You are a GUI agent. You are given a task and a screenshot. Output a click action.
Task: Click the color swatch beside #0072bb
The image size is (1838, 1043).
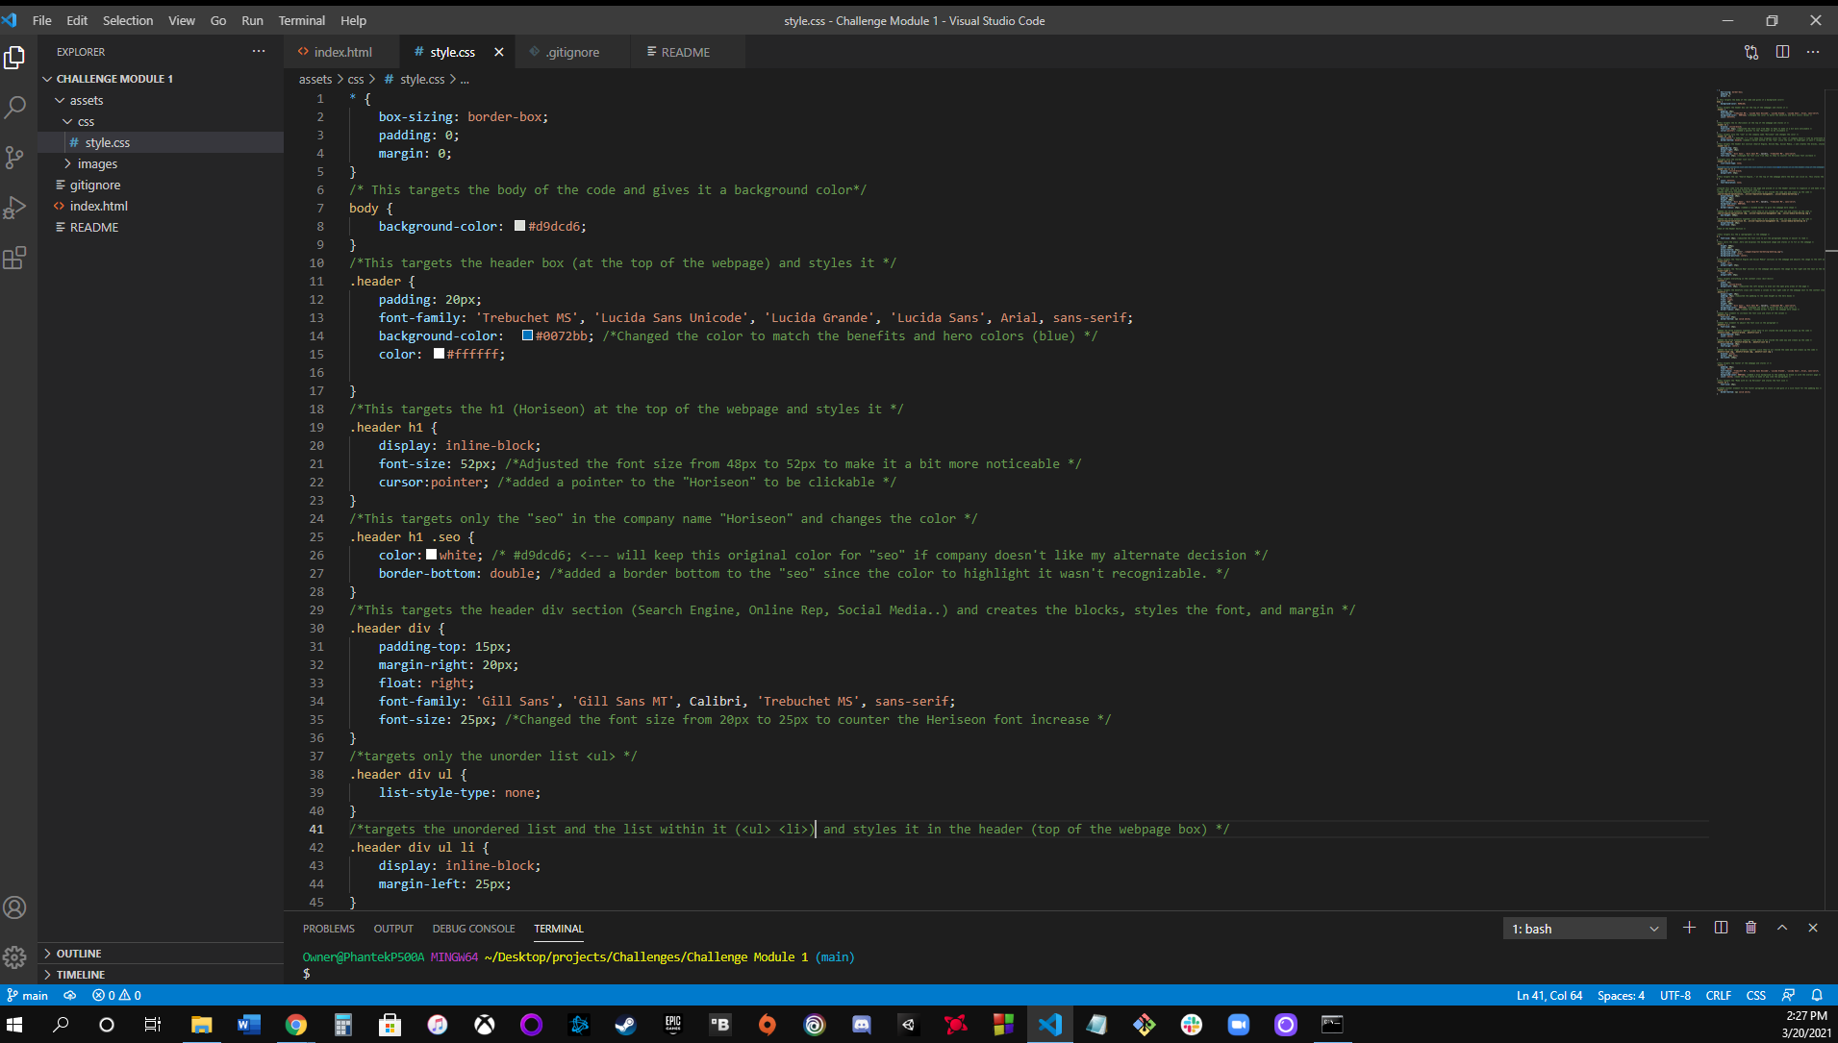coord(527,335)
